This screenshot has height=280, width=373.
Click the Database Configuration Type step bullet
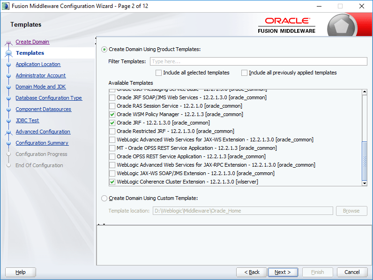(9, 98)
